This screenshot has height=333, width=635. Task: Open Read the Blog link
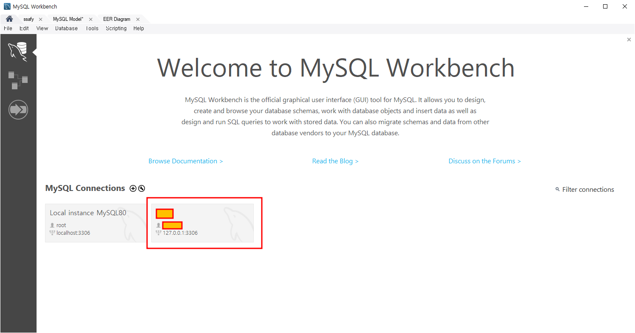click(335, 161)
